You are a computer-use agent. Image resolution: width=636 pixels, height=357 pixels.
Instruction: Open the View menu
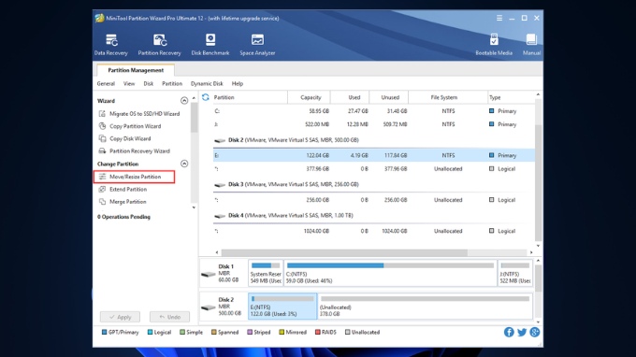pos(129,84)
